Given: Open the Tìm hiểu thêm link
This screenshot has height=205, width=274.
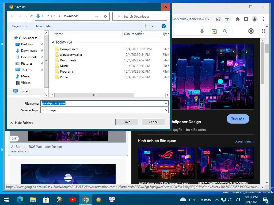Looking at the screenshot, I should click(195, 130).
